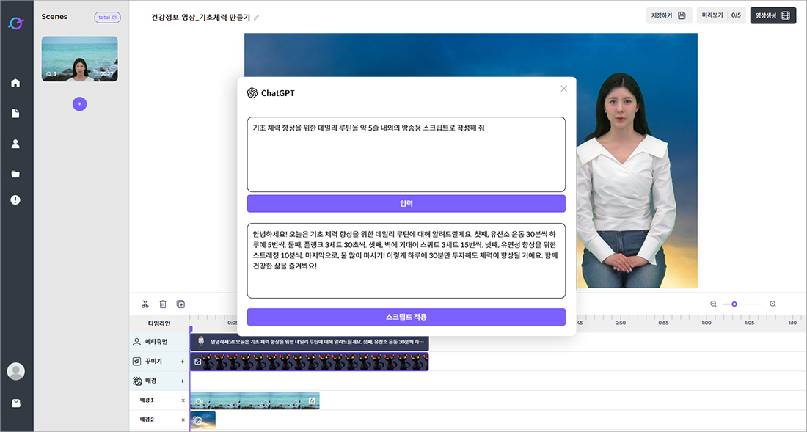Apply the script with the 스크립트 적용 button
This screenshot has height=432, width=807.
[x=405, y=316]
